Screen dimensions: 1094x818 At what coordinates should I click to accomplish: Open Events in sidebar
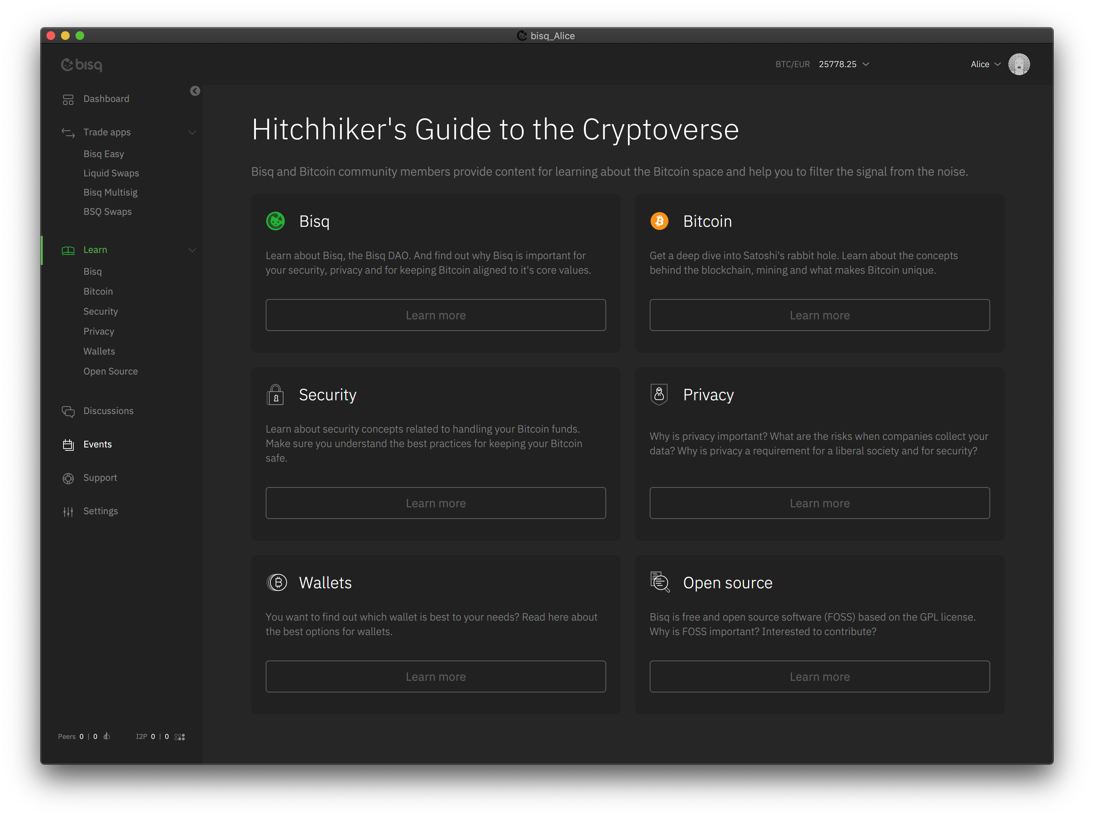click(97, 445)
